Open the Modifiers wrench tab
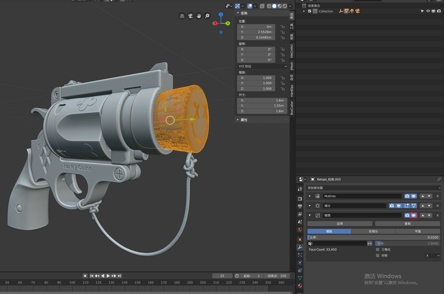 300,247
